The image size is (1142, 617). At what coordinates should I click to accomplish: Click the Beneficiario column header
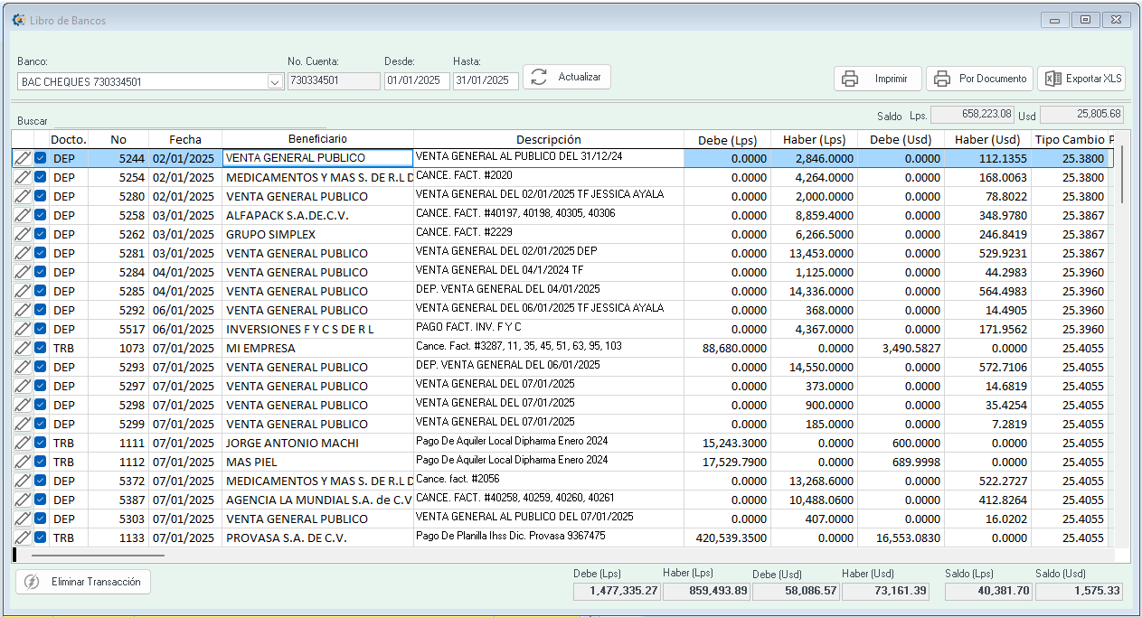pyautogui.click(x=317, y=139)
